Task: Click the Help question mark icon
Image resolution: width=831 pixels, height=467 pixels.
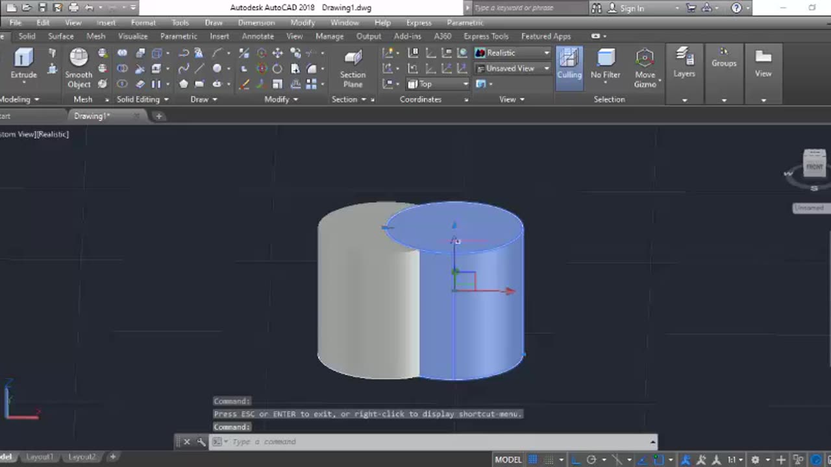Action: coord(736,8)
